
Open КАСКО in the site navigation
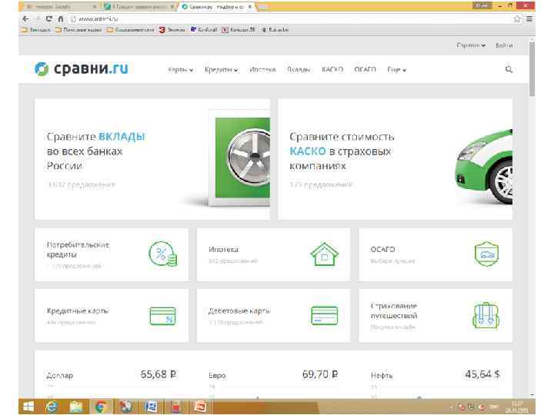click(x=332, y=70)
